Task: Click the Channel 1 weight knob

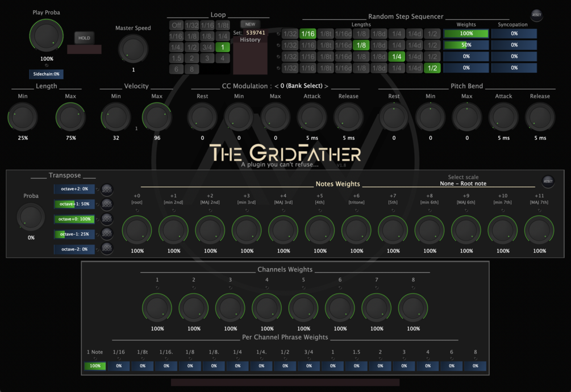Action: 157,308
